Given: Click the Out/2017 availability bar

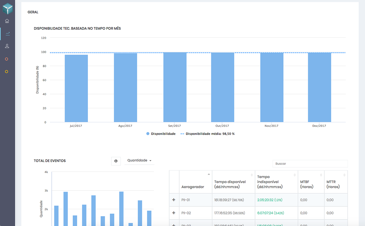Looking at the screenshot, I should 223,87.
